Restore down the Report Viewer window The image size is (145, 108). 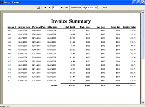coord(138,2)
